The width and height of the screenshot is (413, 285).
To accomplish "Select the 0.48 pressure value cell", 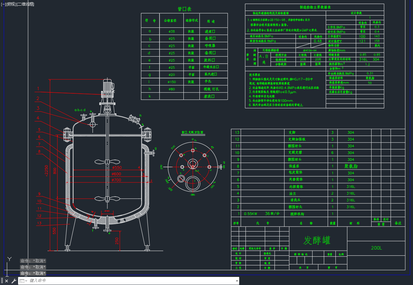I will pyautogui.click(x=318, y=41).
